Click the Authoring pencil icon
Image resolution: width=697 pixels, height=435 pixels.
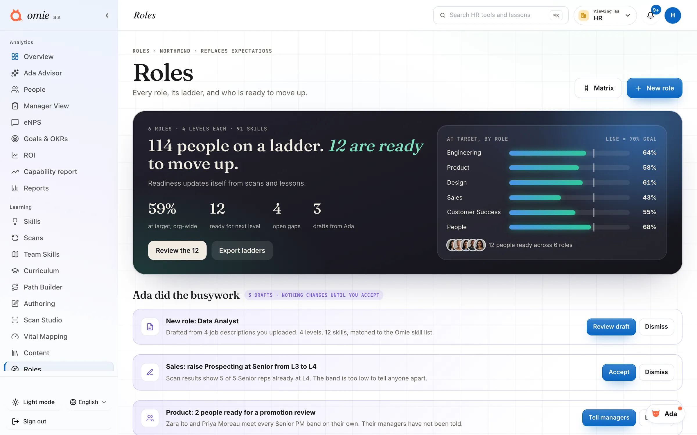click(x=15, y=304)
